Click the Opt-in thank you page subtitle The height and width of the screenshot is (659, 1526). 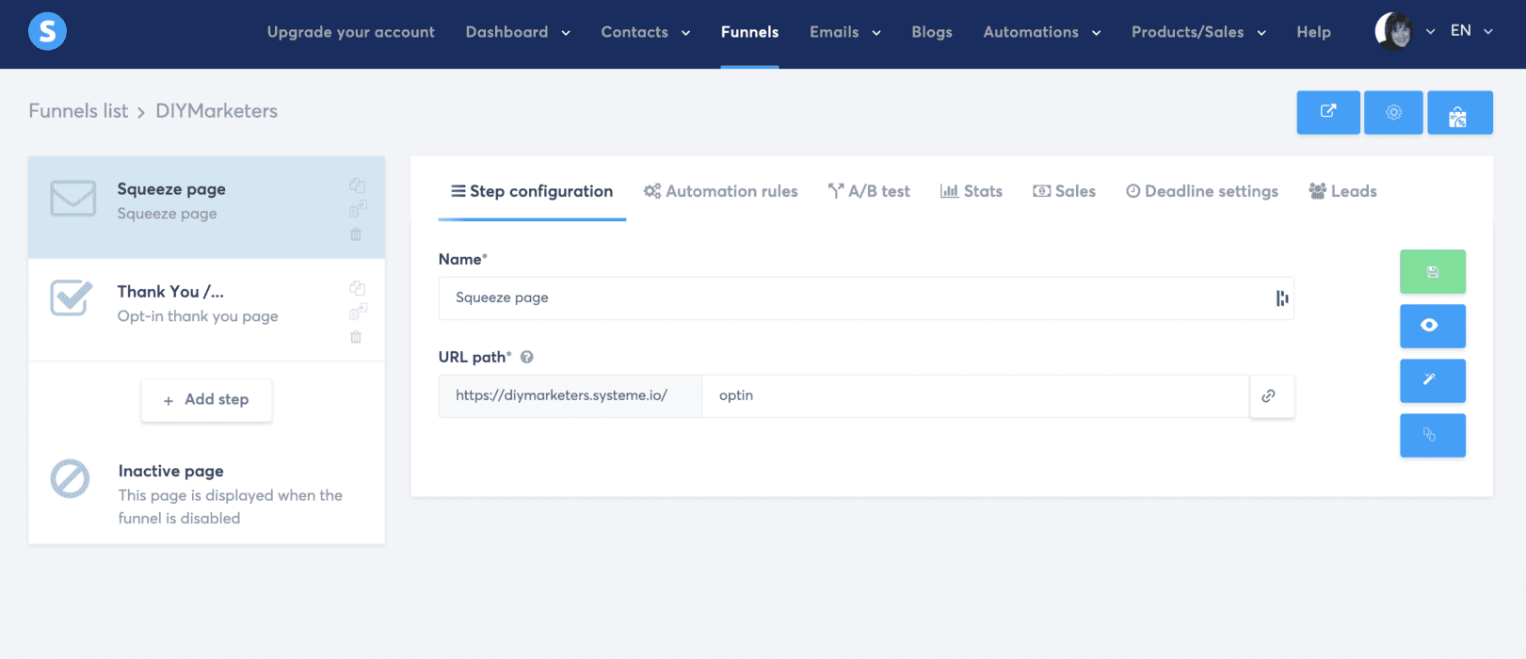198,316
